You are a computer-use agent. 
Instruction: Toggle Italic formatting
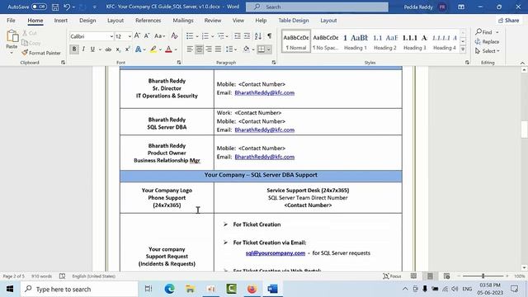[x=83, y=49]
